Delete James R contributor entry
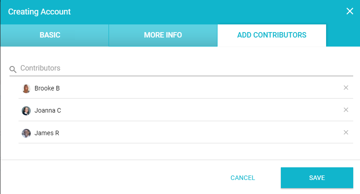Screen dimensions: 360x194 [x=346, y=132]
